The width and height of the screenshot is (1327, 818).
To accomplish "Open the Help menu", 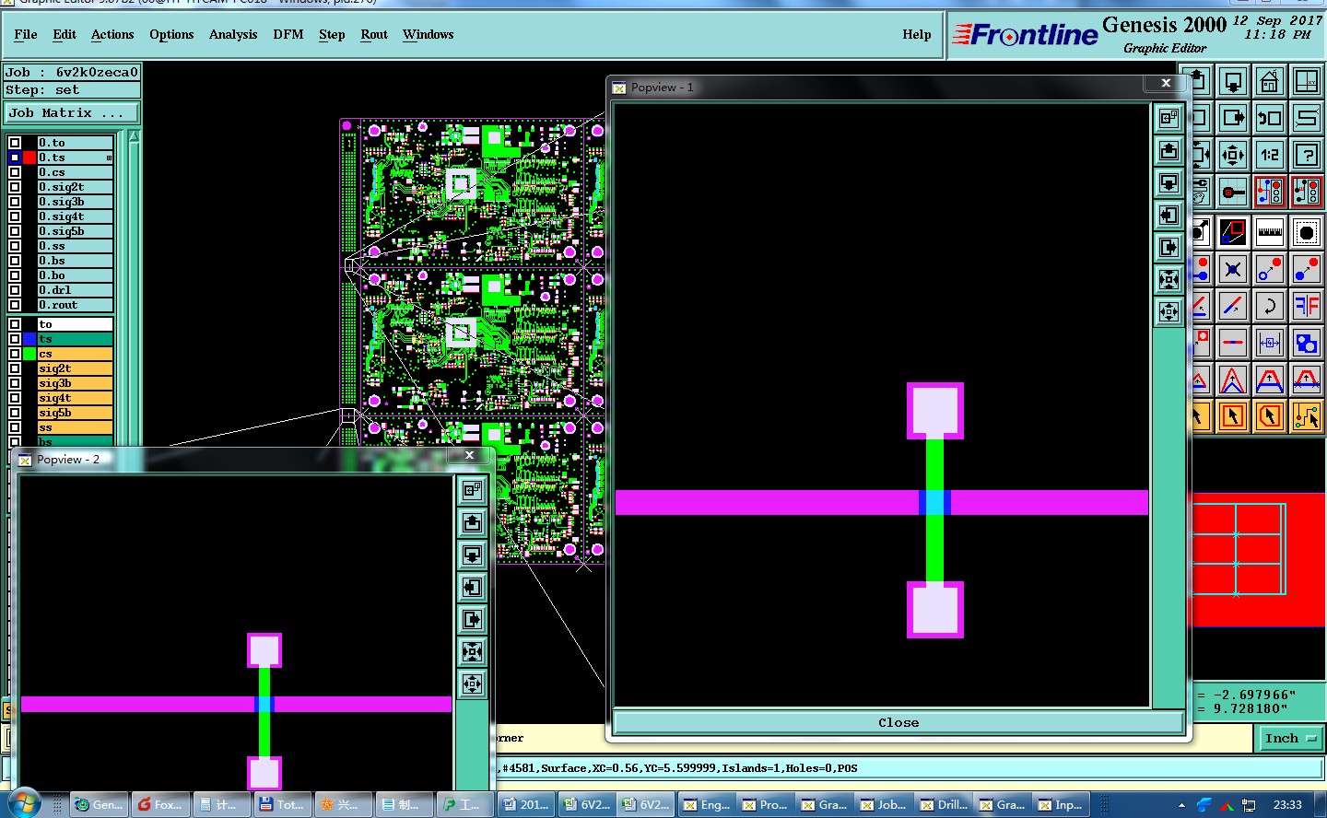I will point(917,35).
